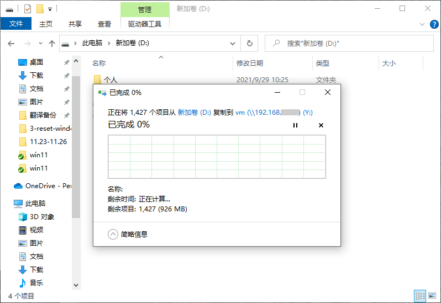The width and height of the screenshot is (441, 303).
Task: Collapse details with the 简略信息 chevron
Action: coord(113,234)
